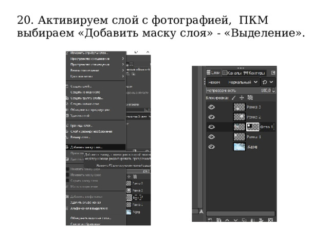Choose Границы слоя menu entry
Image resolution: width=329 pixels, height=247 pixels.
[x=96, y=126]
